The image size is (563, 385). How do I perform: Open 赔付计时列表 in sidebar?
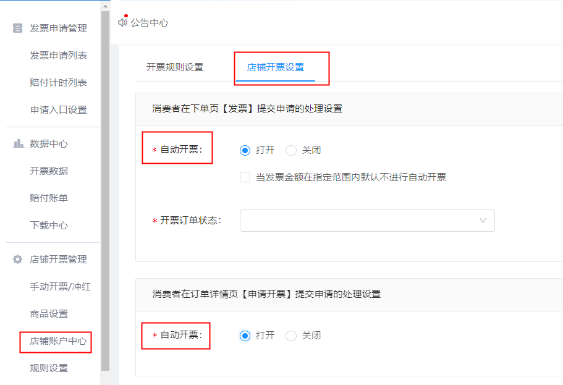(58, 83)
